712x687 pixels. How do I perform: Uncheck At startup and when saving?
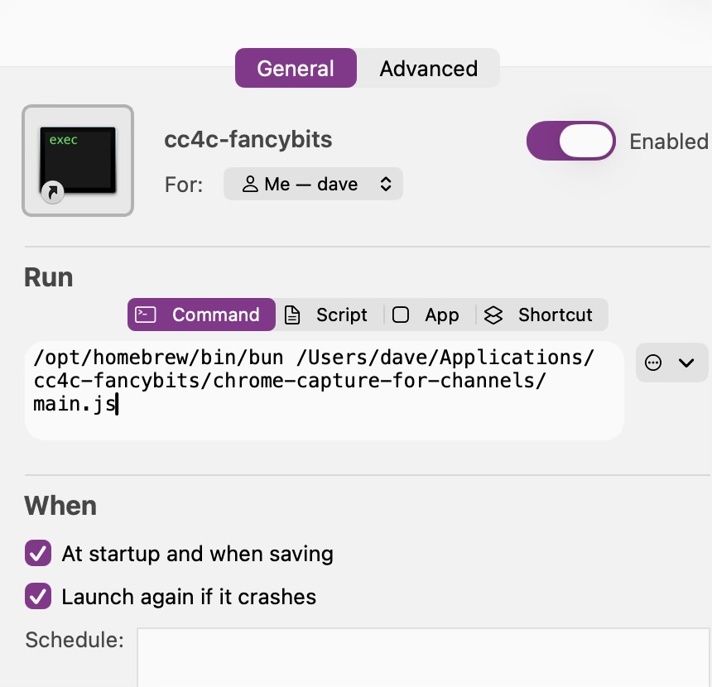(38, 553)
